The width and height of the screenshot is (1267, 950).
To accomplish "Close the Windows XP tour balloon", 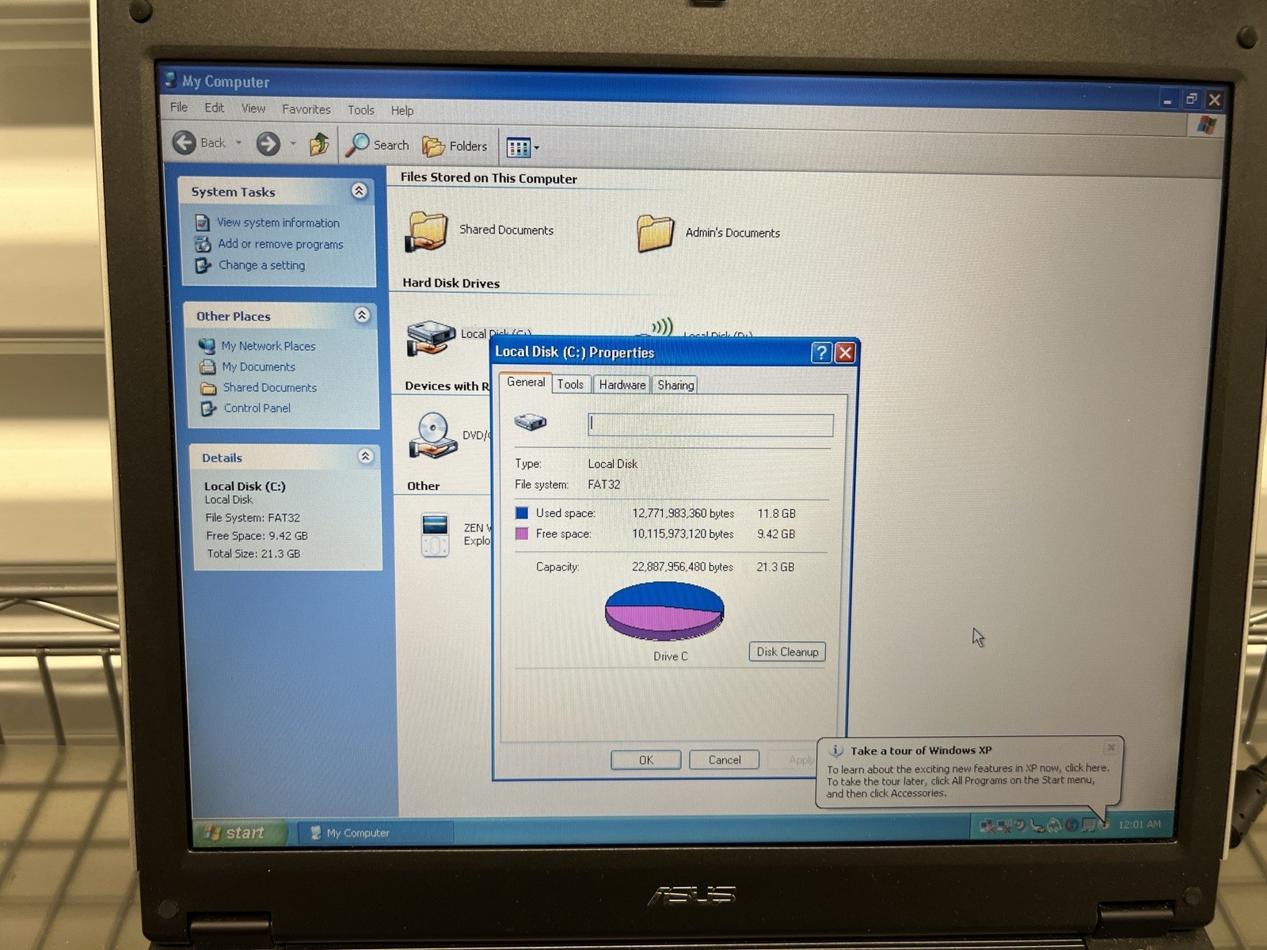I will pyautogui.click(x=1111, y=747).
